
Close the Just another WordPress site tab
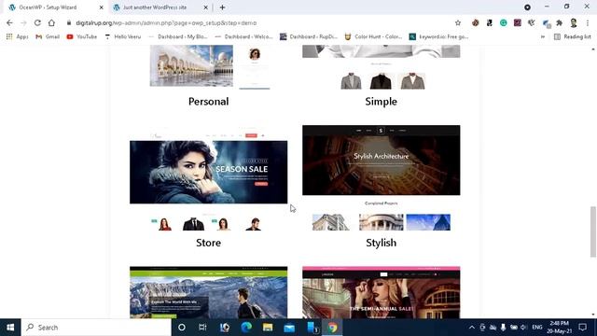pos(205,7)
